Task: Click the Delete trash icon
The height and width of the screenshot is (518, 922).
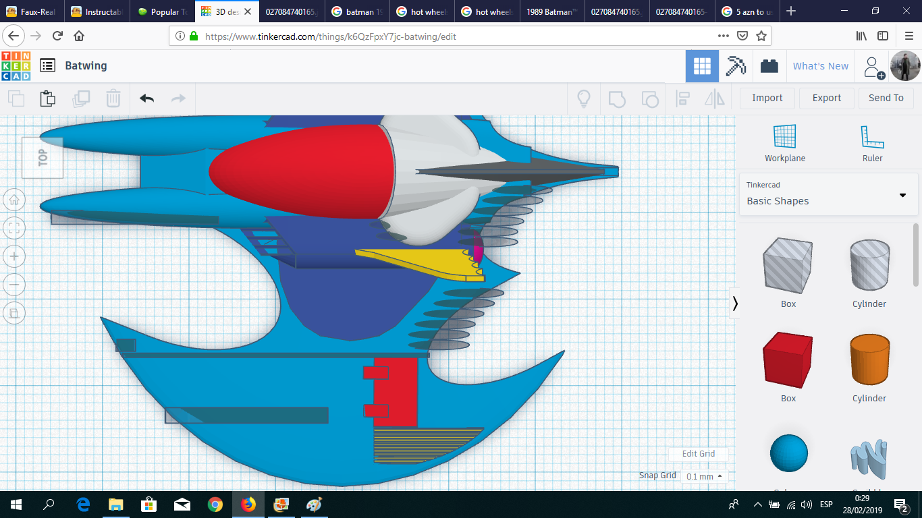Action: point(113,98)
